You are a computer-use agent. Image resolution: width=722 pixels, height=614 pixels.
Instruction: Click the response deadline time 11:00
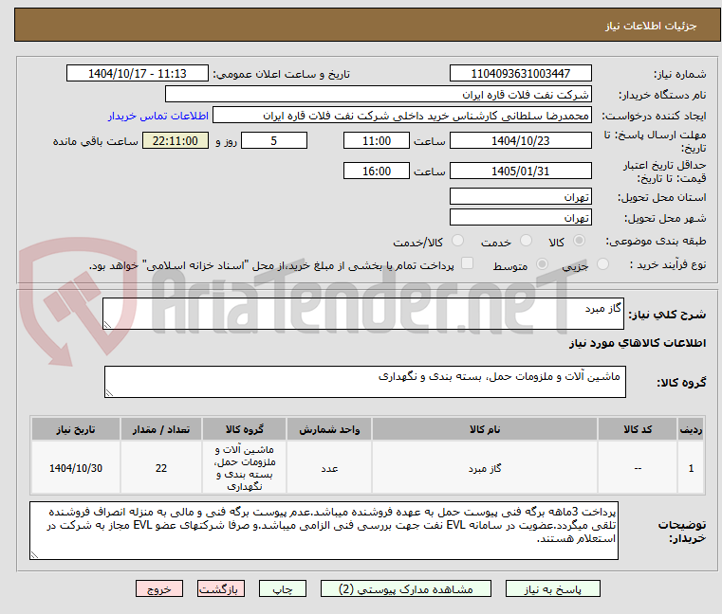[x=377, y=141]
